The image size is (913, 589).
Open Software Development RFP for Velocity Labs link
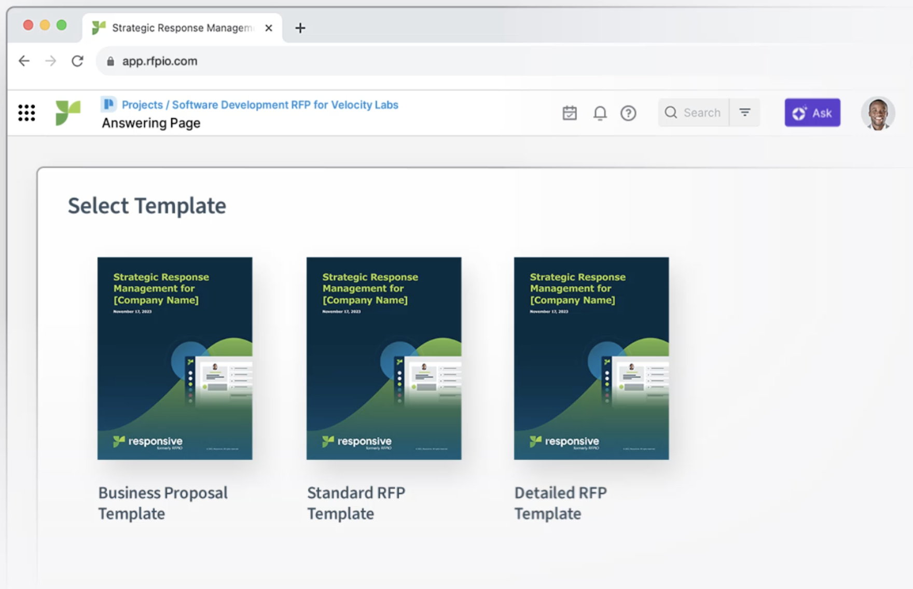click(x=285, y=105)
